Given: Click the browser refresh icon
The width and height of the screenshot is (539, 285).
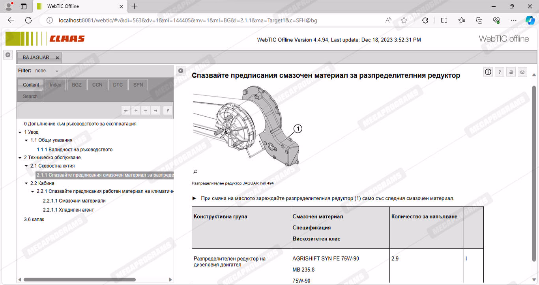Looking at the screenshot, I should [x=28, y=20].
